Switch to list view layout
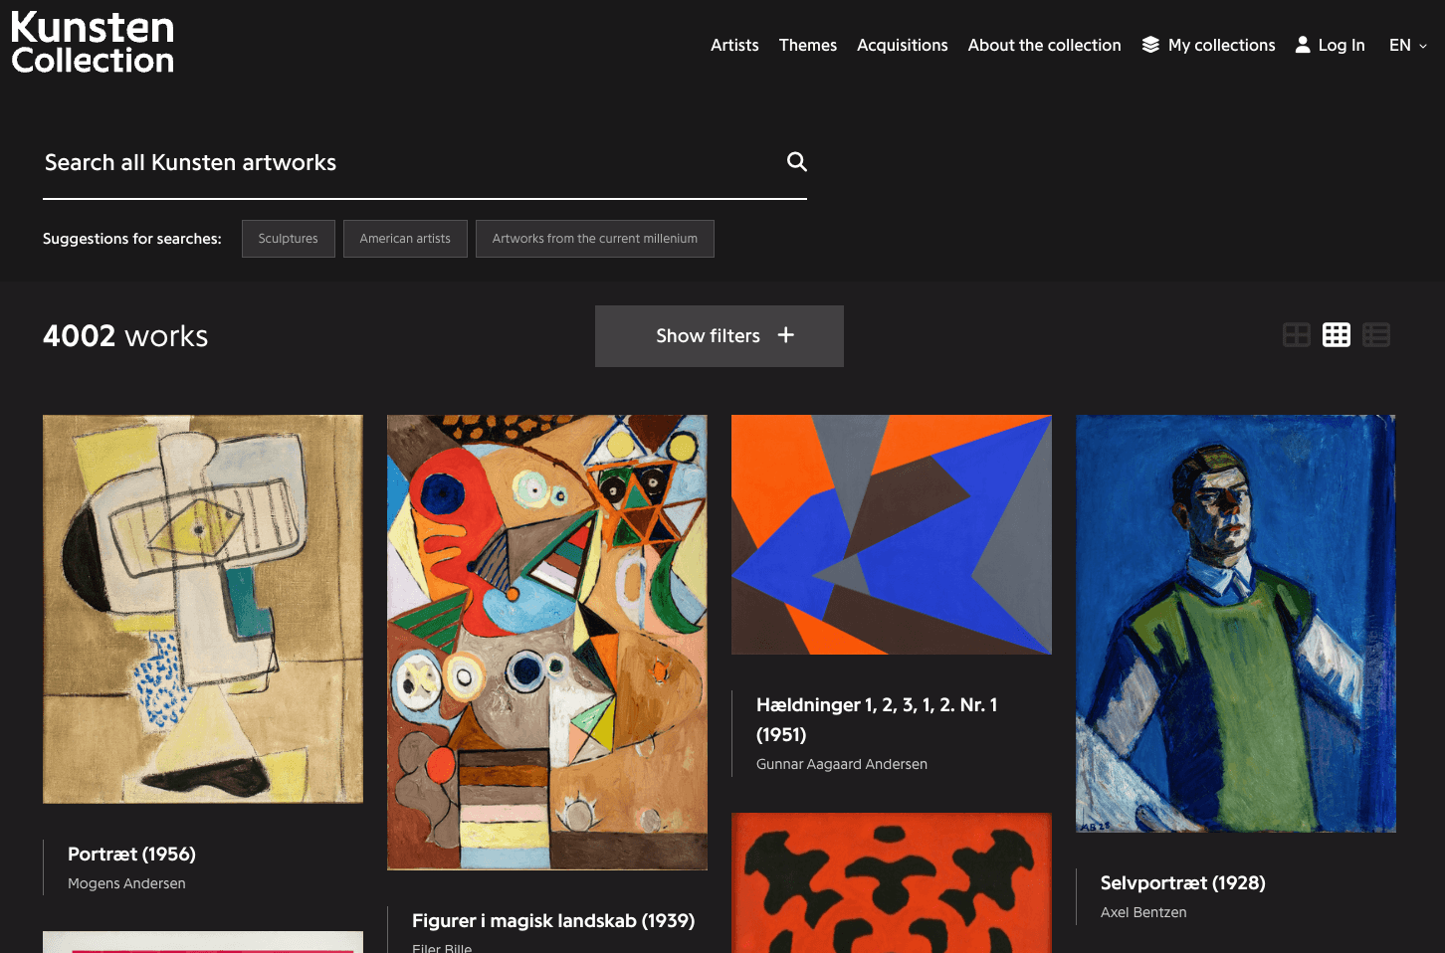The image size is (1445, 953). (1376, 335)
